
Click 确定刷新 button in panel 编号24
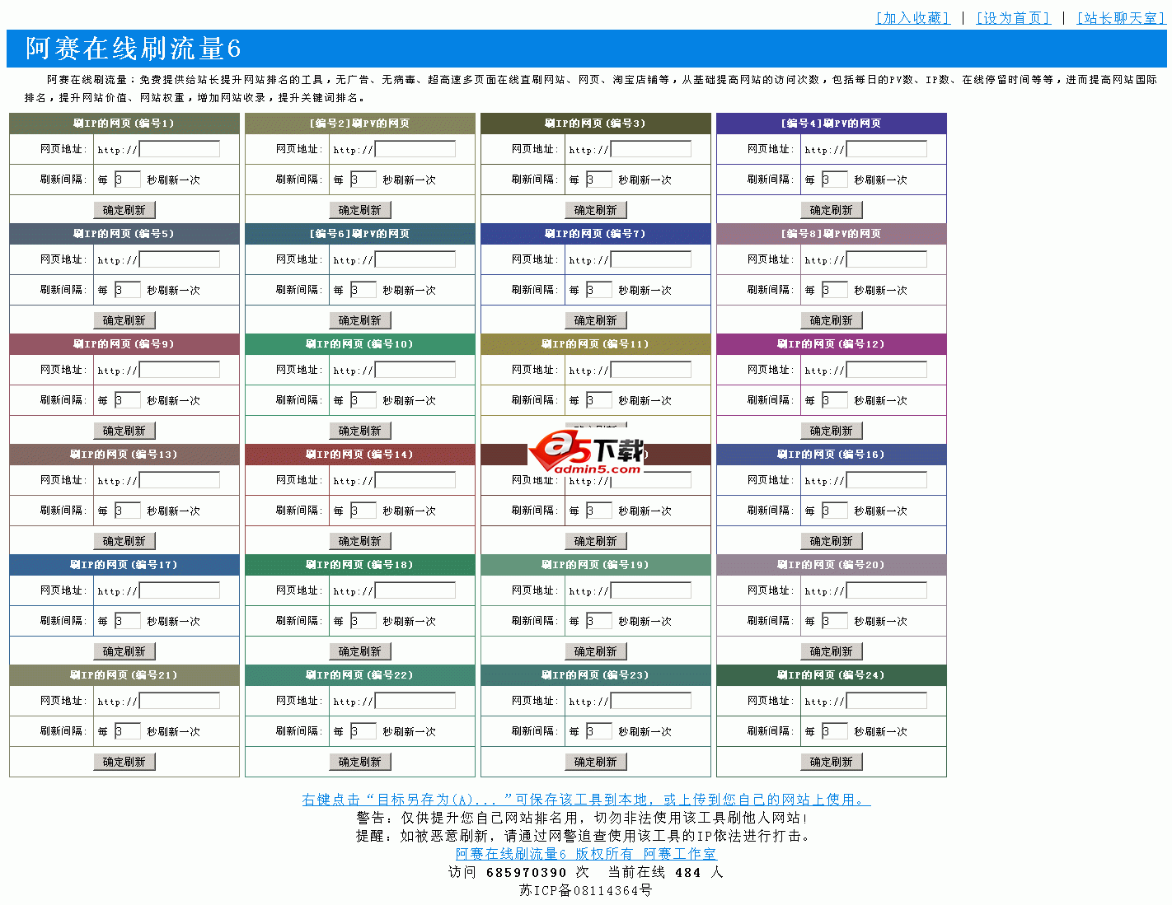[832, 761]
